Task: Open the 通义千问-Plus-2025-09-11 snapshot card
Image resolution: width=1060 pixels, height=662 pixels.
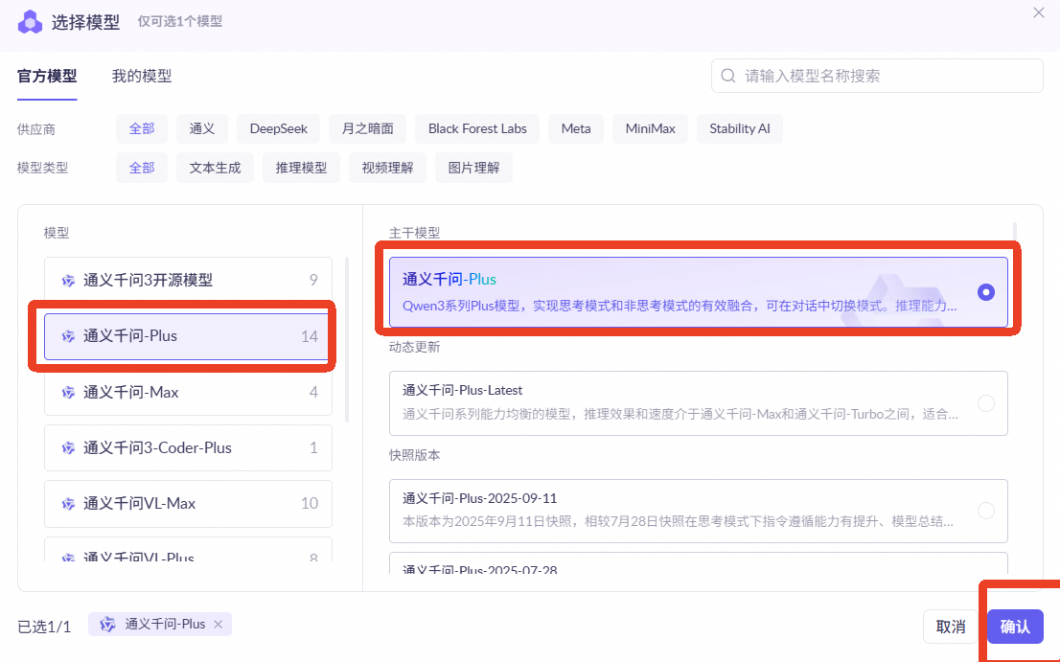Action: tap(699, 511)
